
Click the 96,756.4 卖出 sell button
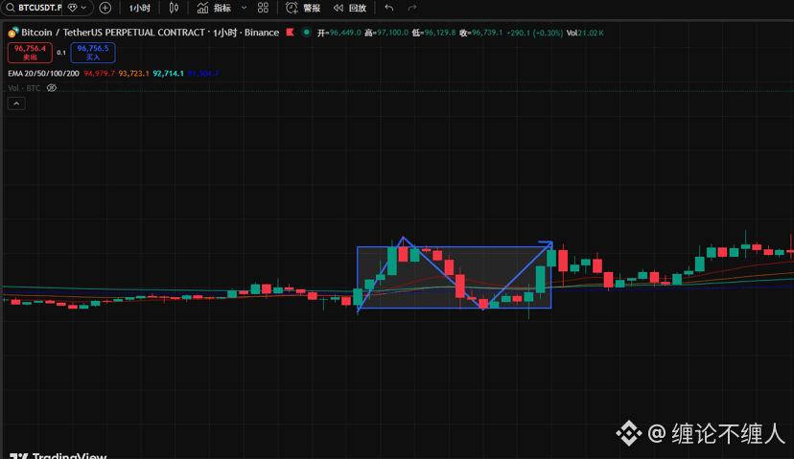(x=30, y=53)
